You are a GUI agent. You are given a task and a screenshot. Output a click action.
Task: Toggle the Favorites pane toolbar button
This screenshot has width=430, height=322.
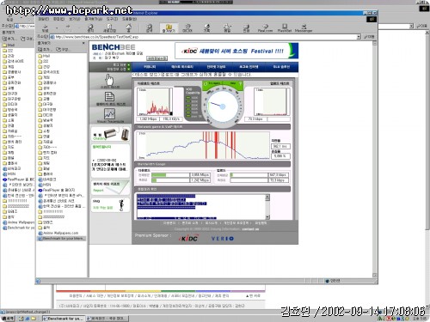pyautogui.click(x=169, y=28)
